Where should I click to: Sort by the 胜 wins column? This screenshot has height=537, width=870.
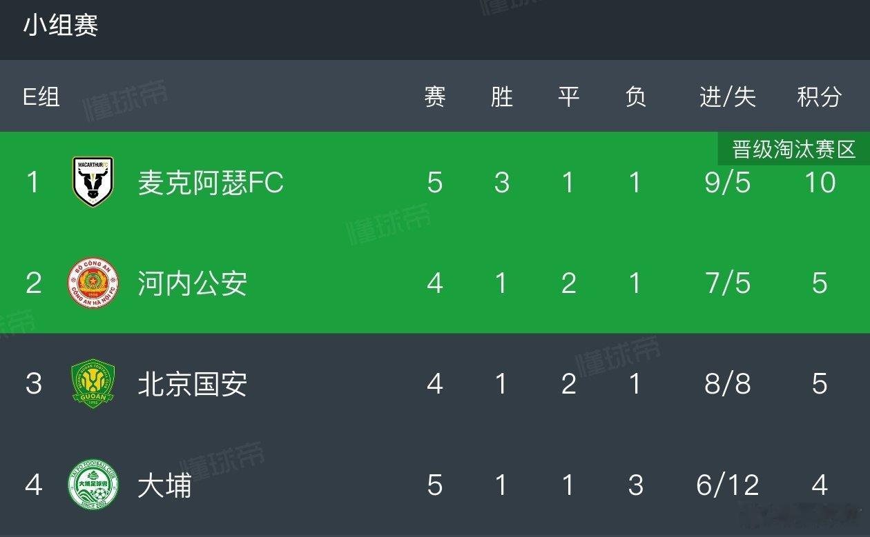(x=502, y=97)
